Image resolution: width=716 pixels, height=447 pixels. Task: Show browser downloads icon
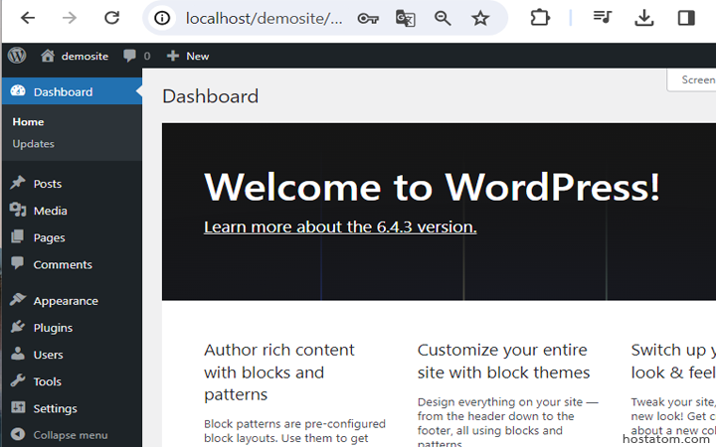[643, 18]
